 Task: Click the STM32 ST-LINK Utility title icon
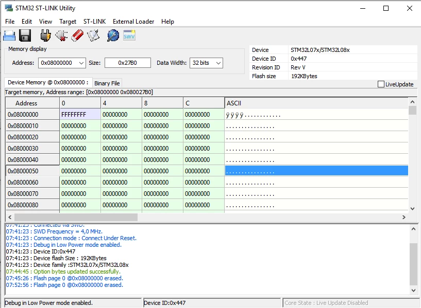9,8
